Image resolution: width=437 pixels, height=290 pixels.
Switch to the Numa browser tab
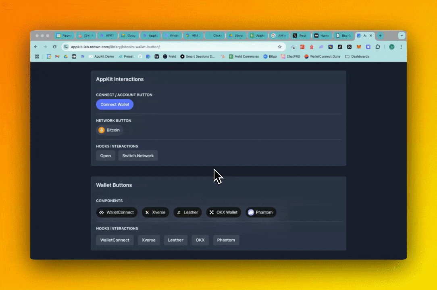click(x=322, y=36)
